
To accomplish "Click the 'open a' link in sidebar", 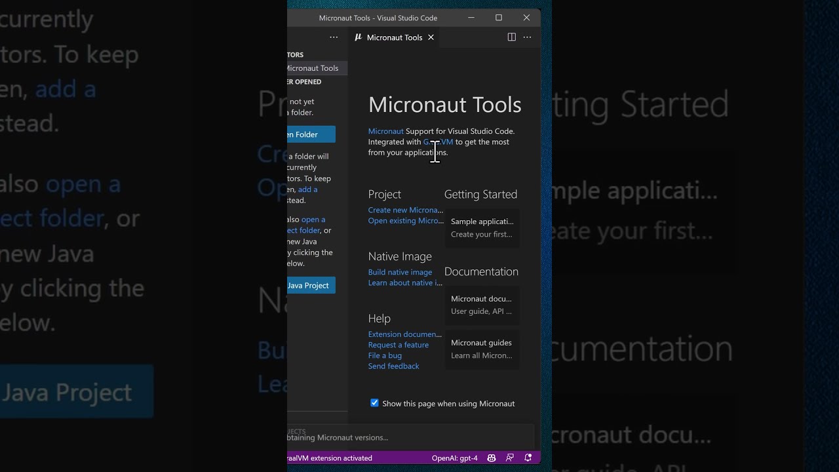I will pos(313,220).
